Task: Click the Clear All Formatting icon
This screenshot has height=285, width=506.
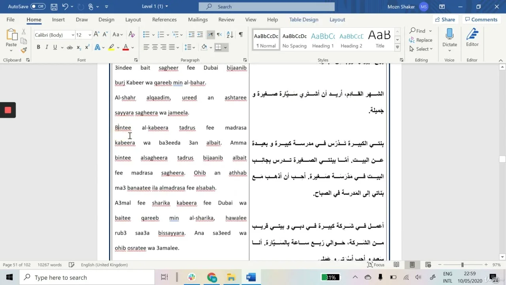Action: (132, 35)
